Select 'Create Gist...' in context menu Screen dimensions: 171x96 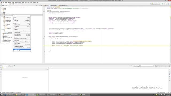pos(22,51)
